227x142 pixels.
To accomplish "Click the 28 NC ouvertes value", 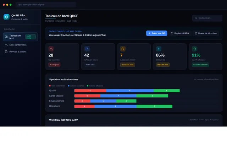I will pos(51,55).
